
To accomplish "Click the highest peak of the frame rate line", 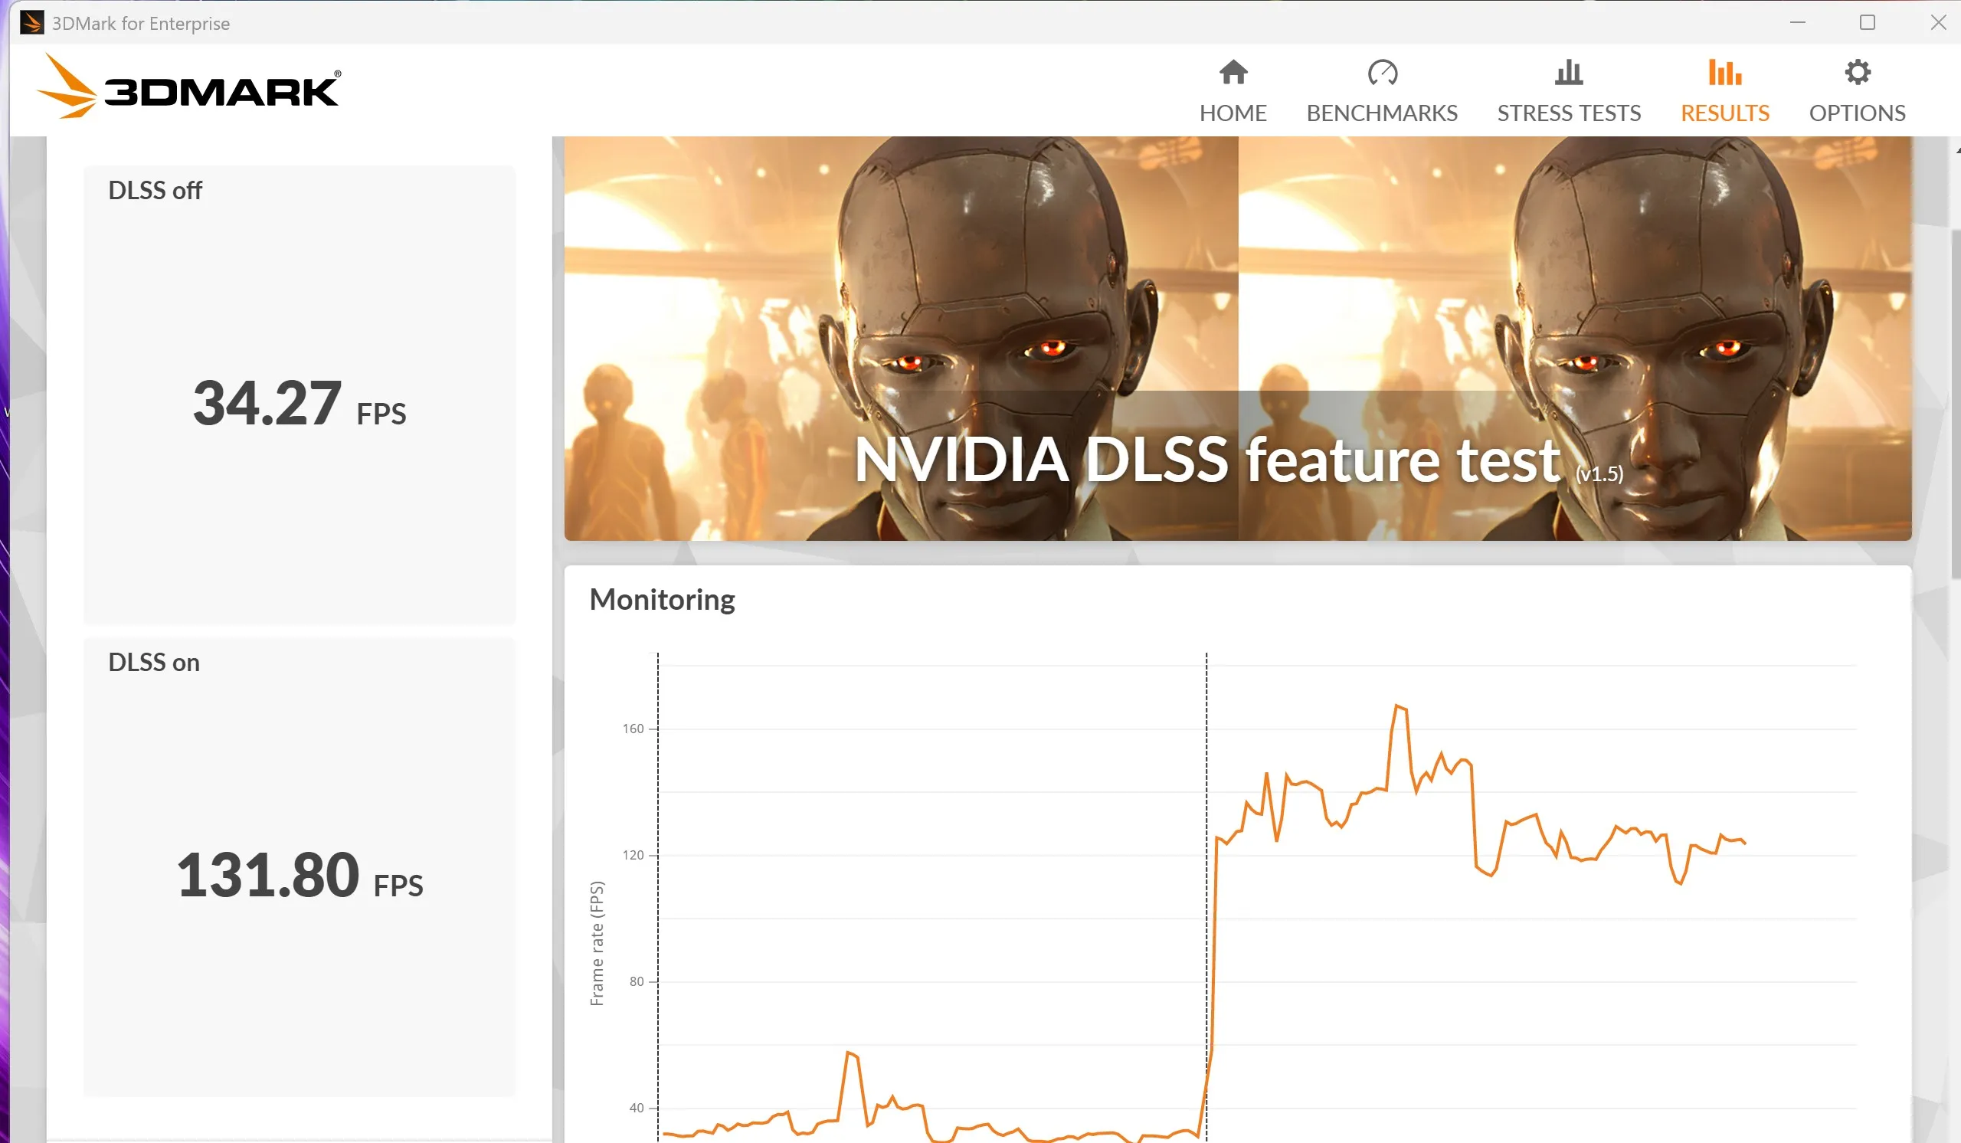I will pos(1399,706).
